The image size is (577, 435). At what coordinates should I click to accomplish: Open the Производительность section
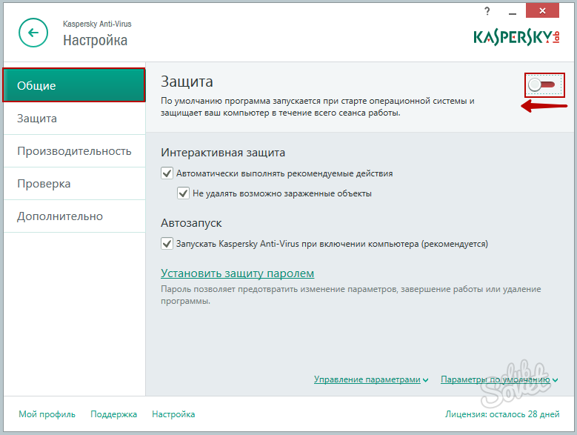[74, 151]
